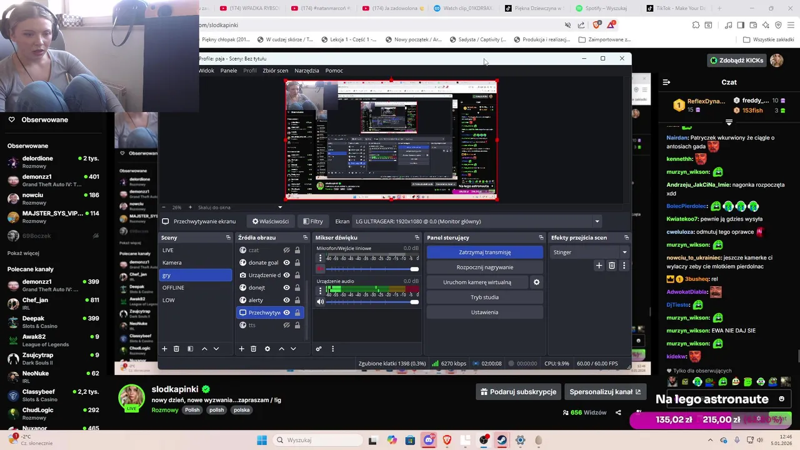Show the czat source via eye icon
Viewport: 800px width, 450px height.
click(286, 250)
